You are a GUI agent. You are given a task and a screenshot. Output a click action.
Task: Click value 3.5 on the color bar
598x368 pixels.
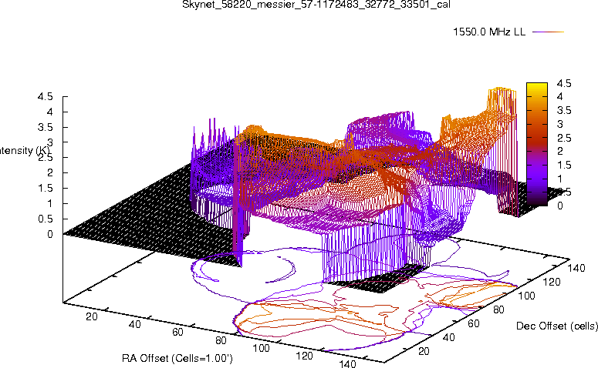pyautogui.click(x=564, y=110)
